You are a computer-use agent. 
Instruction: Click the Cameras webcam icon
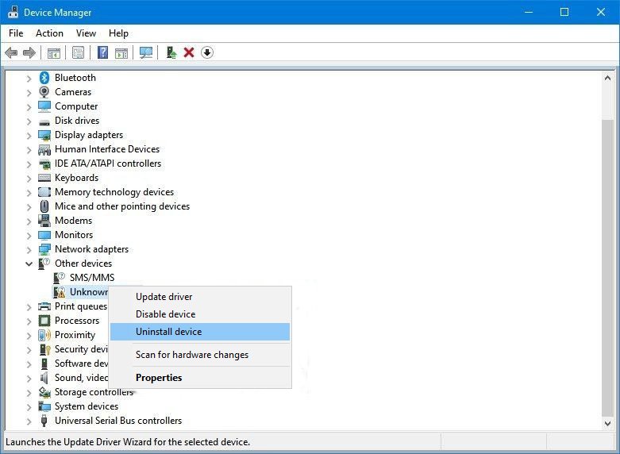coord(44,92)
